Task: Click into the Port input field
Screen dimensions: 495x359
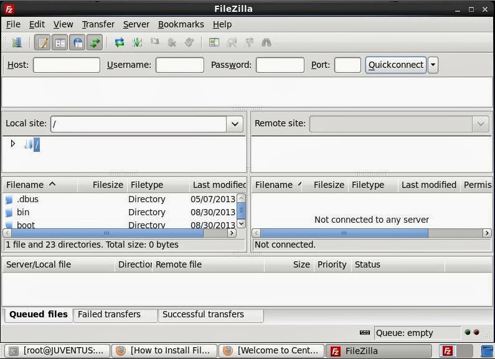Action: click(x=347, y=65)
